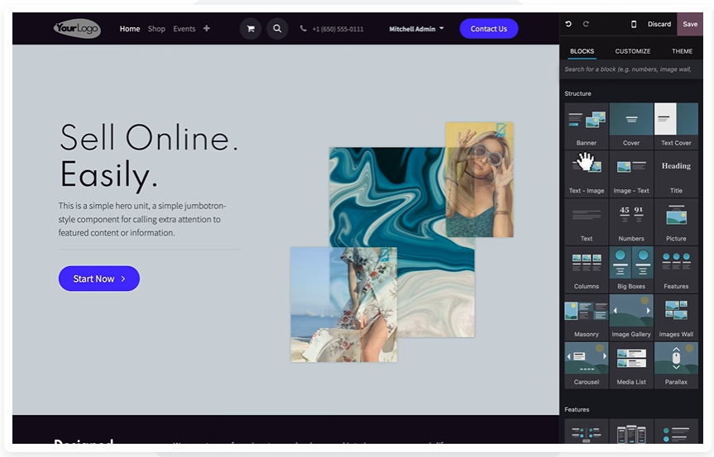
Task: Click the shopping cart icon in header
Action: coord(251,29)
